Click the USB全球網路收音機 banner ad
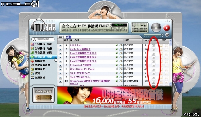The height and width of the screenshot is (117, 201). pos(114,95)
